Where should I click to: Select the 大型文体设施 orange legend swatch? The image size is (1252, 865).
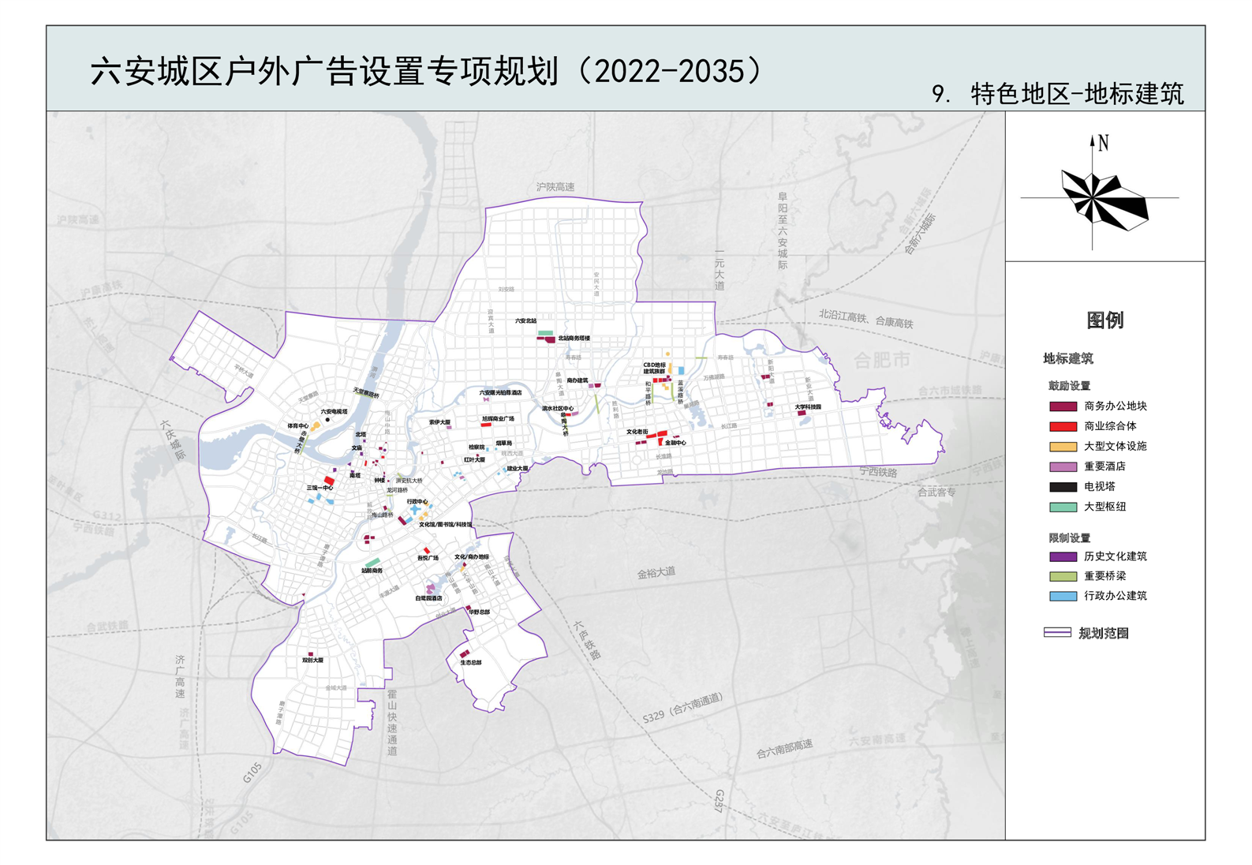(x=1063, y=447)
